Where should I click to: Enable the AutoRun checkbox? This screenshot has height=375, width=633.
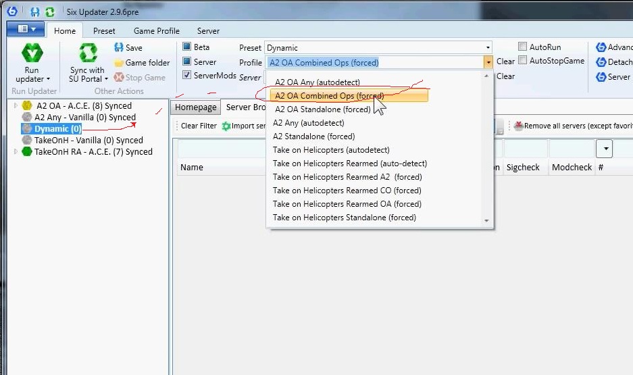522,47
